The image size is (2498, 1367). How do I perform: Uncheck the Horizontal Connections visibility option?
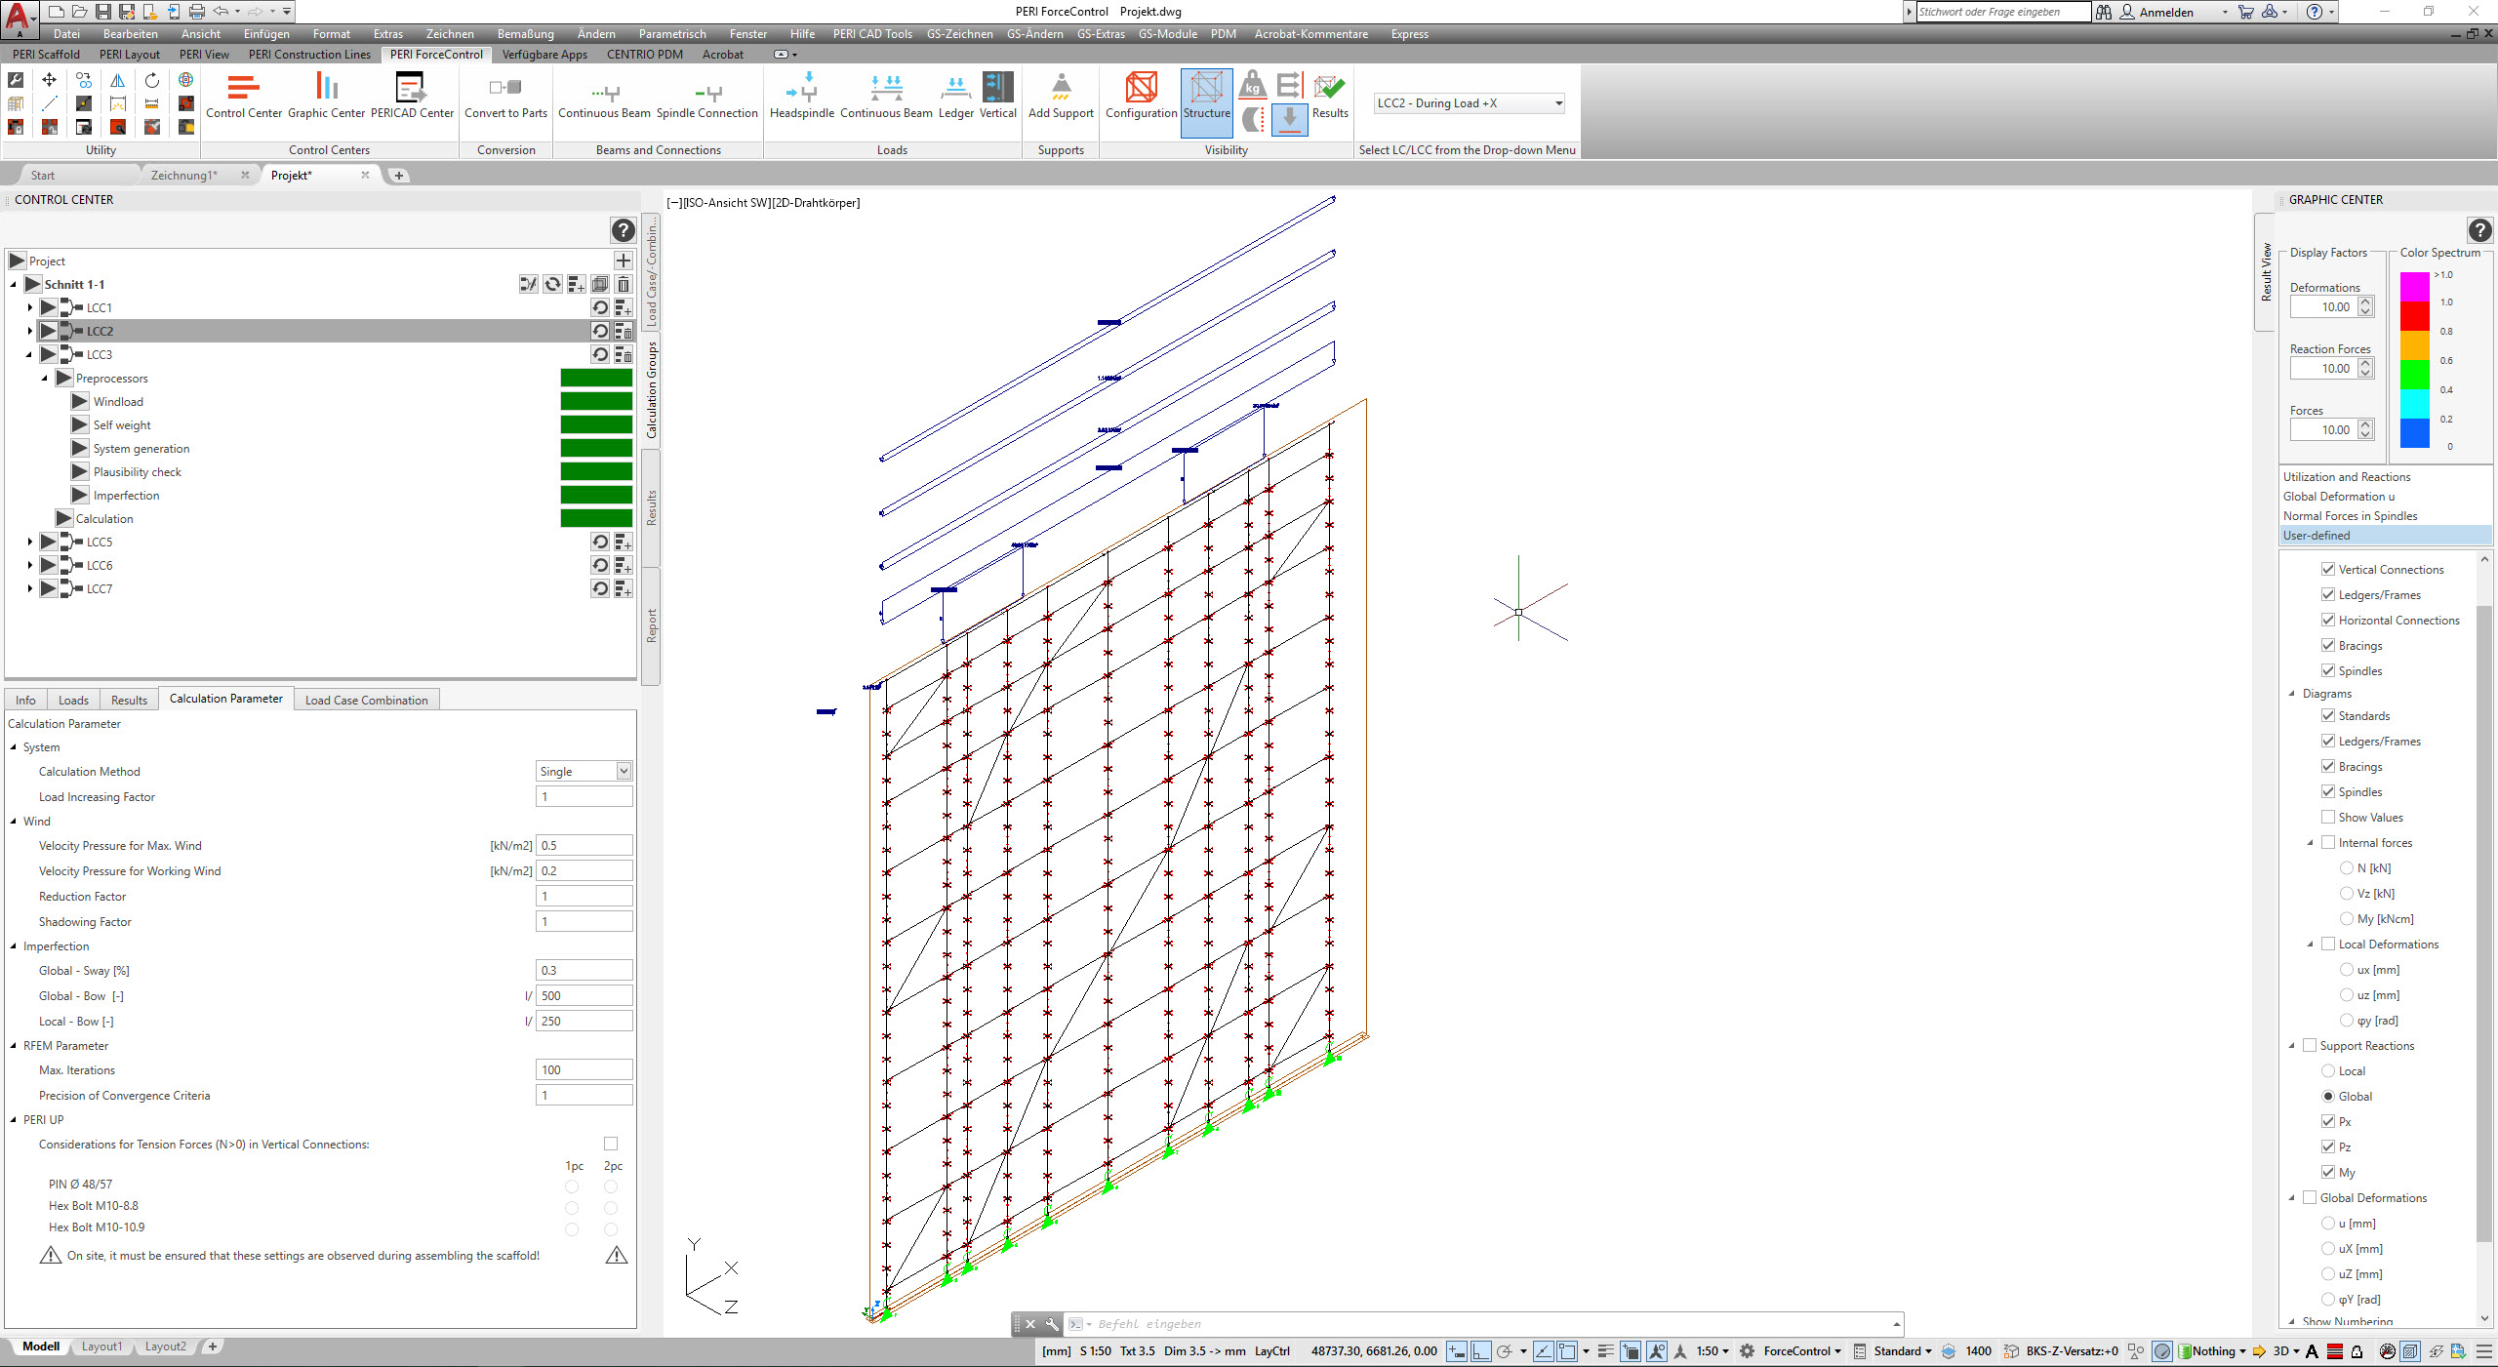[x=2327, y=620]
